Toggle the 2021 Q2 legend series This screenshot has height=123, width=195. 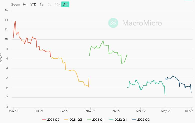point(52,119)
